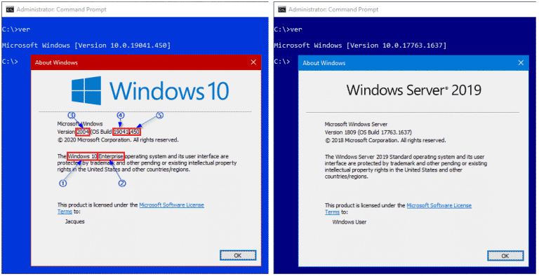539x276 pixels.
Task: Click circled annotation number 1
Action: click(63, 184)
